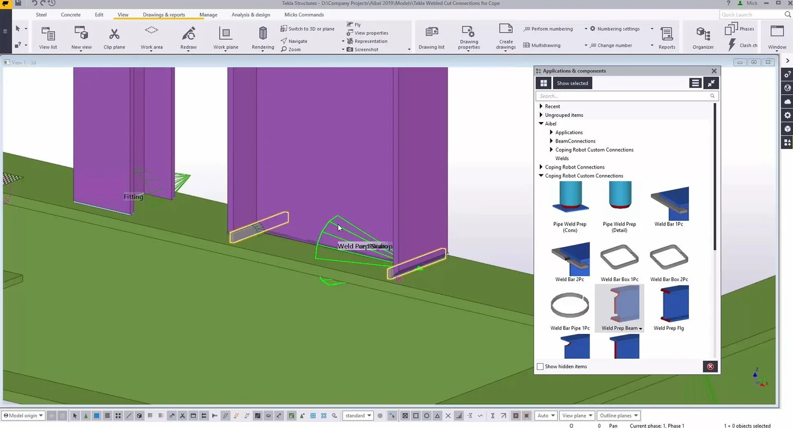Select the Clip plane tool
The height and width of the screenshot is (428, 793).
coord(114,37)
